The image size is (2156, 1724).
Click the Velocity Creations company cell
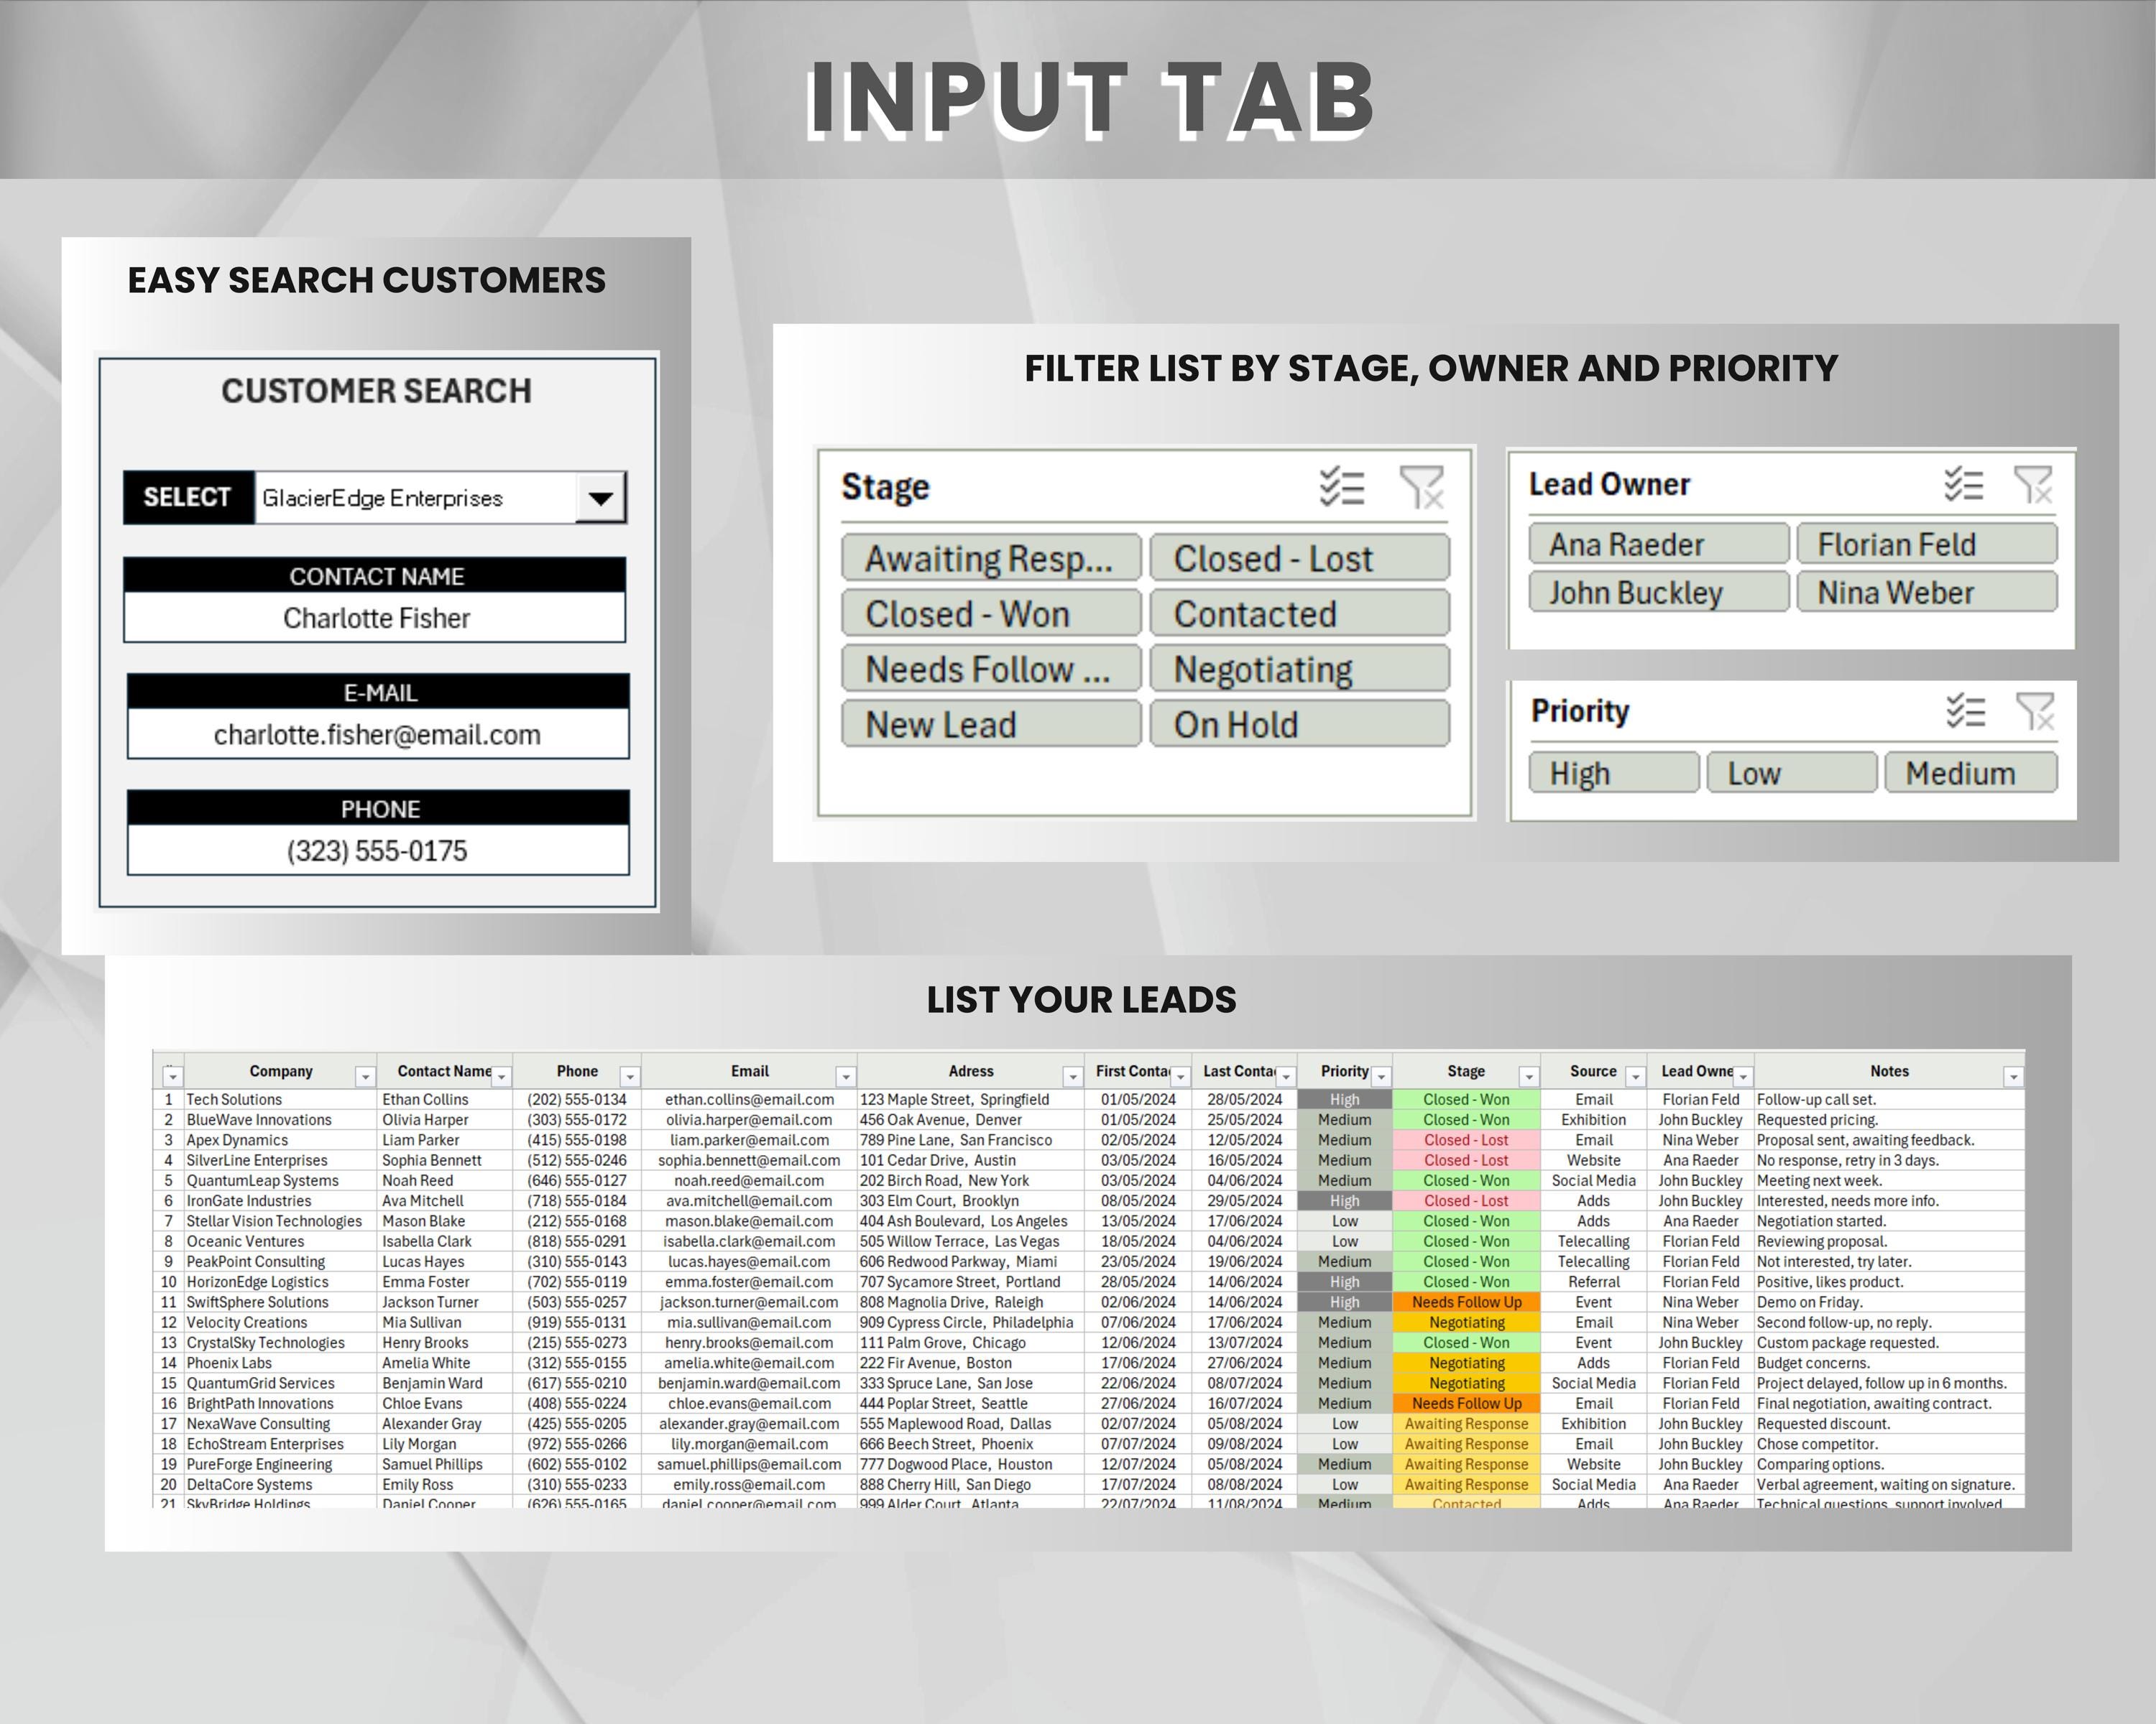tap(280, 1322)
